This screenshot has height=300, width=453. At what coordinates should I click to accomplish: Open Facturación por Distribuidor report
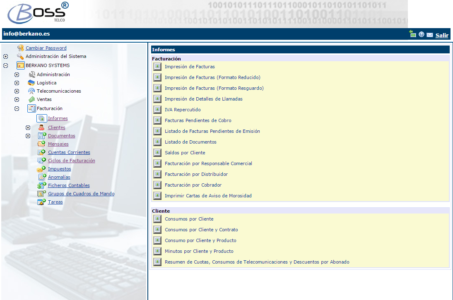click(196, 174)
